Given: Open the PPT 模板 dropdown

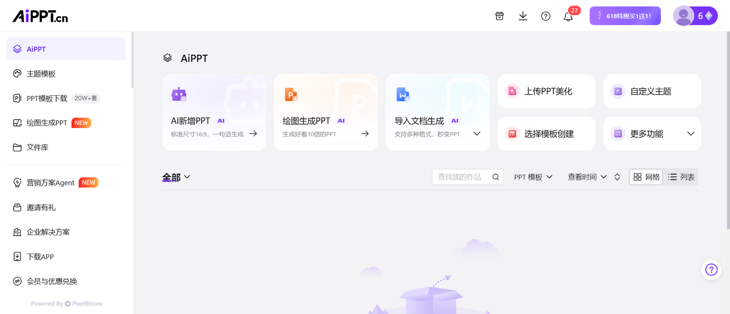Looking at the screenshot, I should tap(533, 177).
